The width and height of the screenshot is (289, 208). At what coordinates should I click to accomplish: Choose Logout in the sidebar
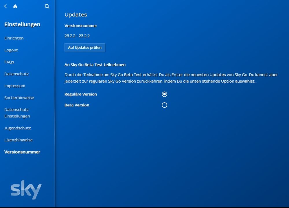point(11,50)
